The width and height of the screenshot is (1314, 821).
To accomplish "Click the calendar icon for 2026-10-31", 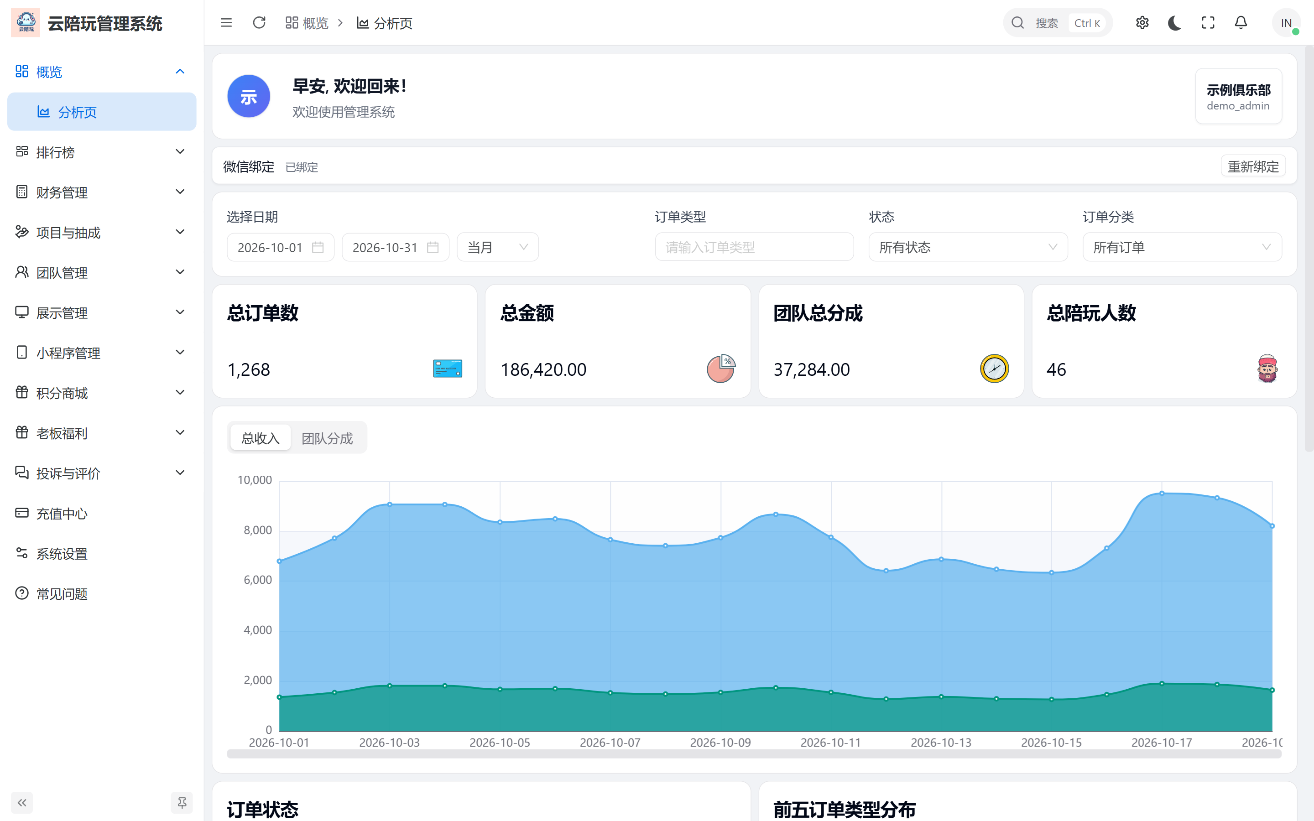I will tap(433, 248).
